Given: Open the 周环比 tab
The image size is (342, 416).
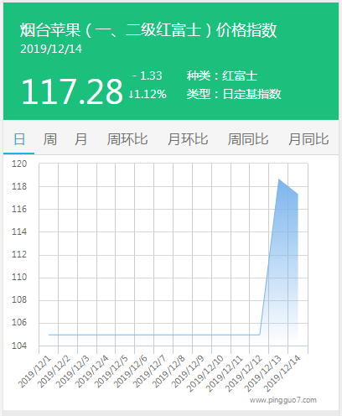Looking at the screenshot, I should 127,139.
